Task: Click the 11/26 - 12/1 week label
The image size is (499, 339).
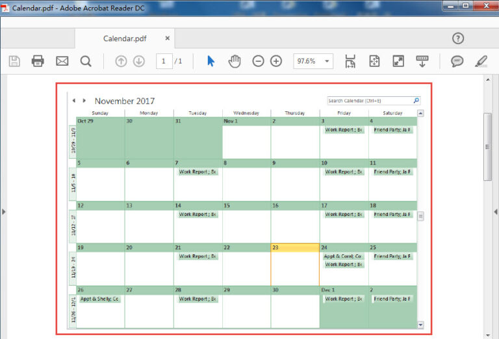Action: (x=73, y=310)
